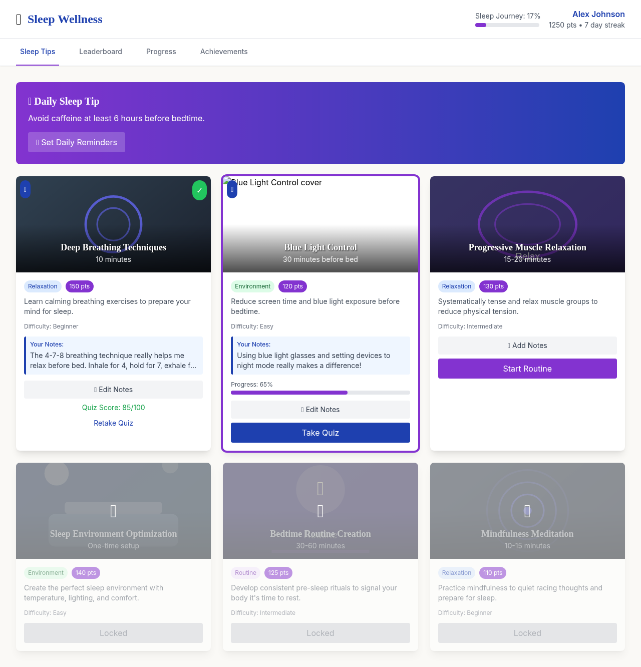Click lock icon on Sleep Environment Optimization

pyautogui.click(x=113, y=511)
